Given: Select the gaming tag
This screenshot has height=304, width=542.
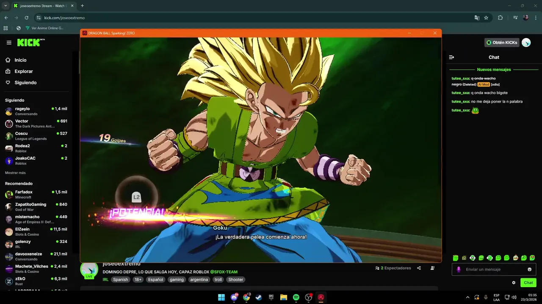Looking at the screenshot, I should click(x=177, y=280).
